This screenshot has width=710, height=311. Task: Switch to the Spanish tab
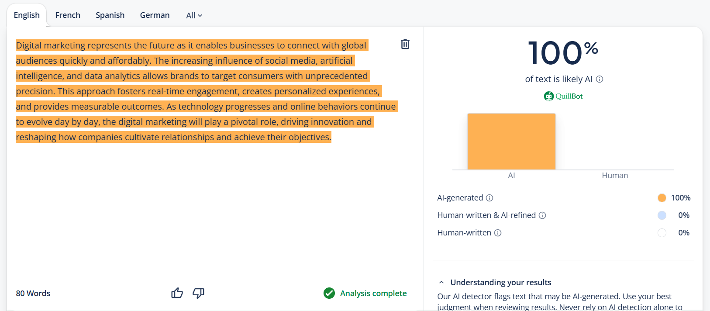(x=110, y=15)
